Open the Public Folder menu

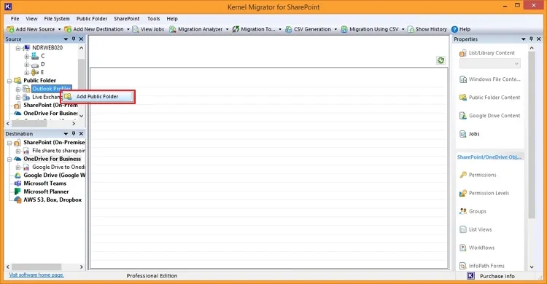92,19
